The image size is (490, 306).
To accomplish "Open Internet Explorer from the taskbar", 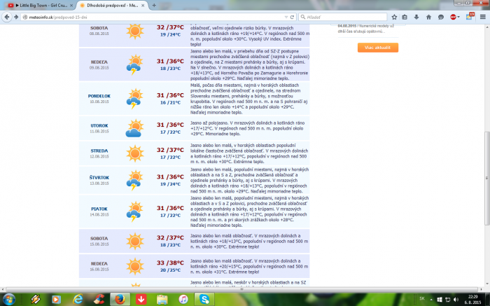I will pos(78,298).
